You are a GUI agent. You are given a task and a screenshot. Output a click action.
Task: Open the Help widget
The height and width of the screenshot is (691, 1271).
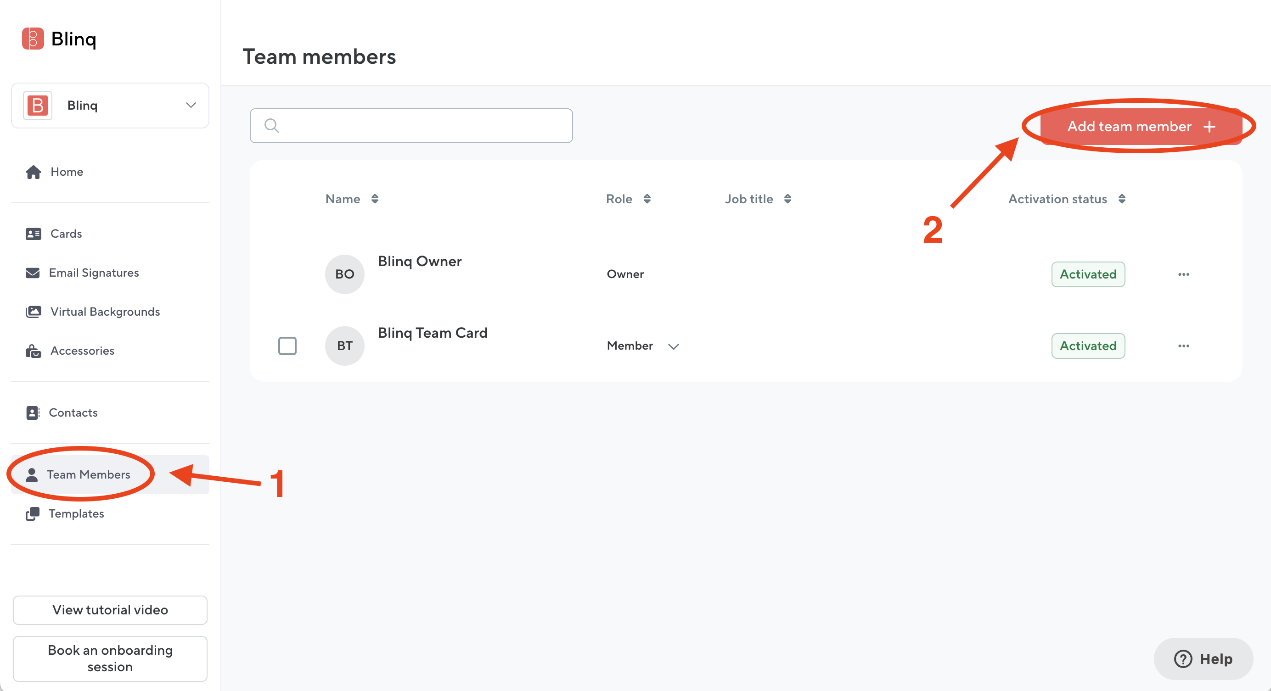[1203, 658]
